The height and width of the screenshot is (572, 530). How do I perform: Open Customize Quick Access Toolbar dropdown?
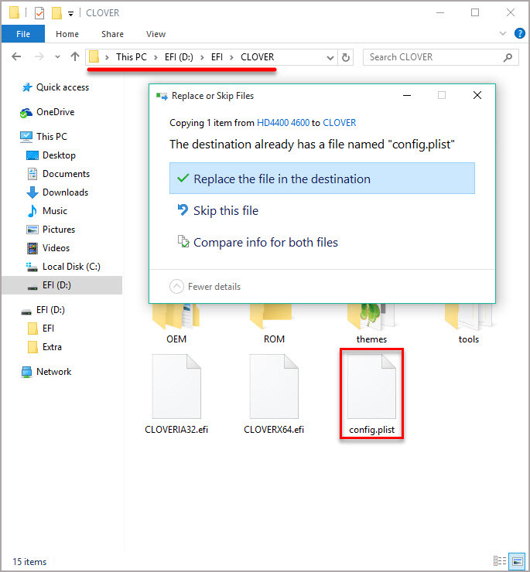(x=70, y=13)
